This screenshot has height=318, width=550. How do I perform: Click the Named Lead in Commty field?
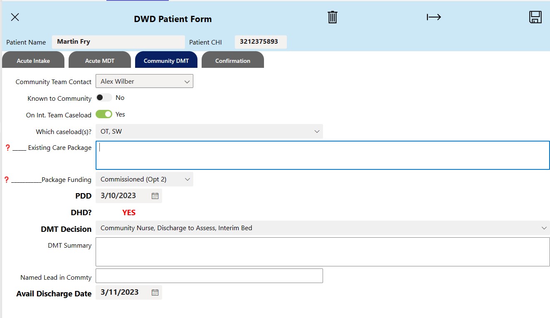pos(209,276)
